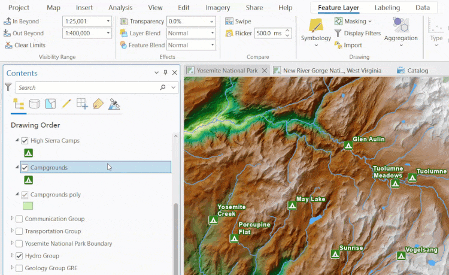Image resolution: width=449 pixels, height=275 pixels.
Task: Click the Glen Aulin campground map symbol
Action: click(348, 146)
